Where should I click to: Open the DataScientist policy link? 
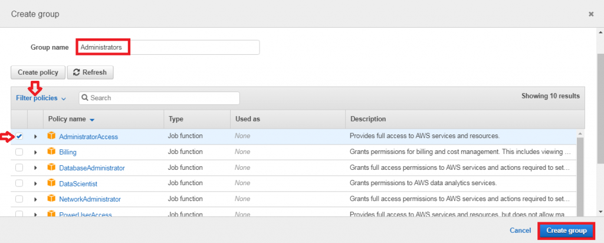(x=78, y=183)
